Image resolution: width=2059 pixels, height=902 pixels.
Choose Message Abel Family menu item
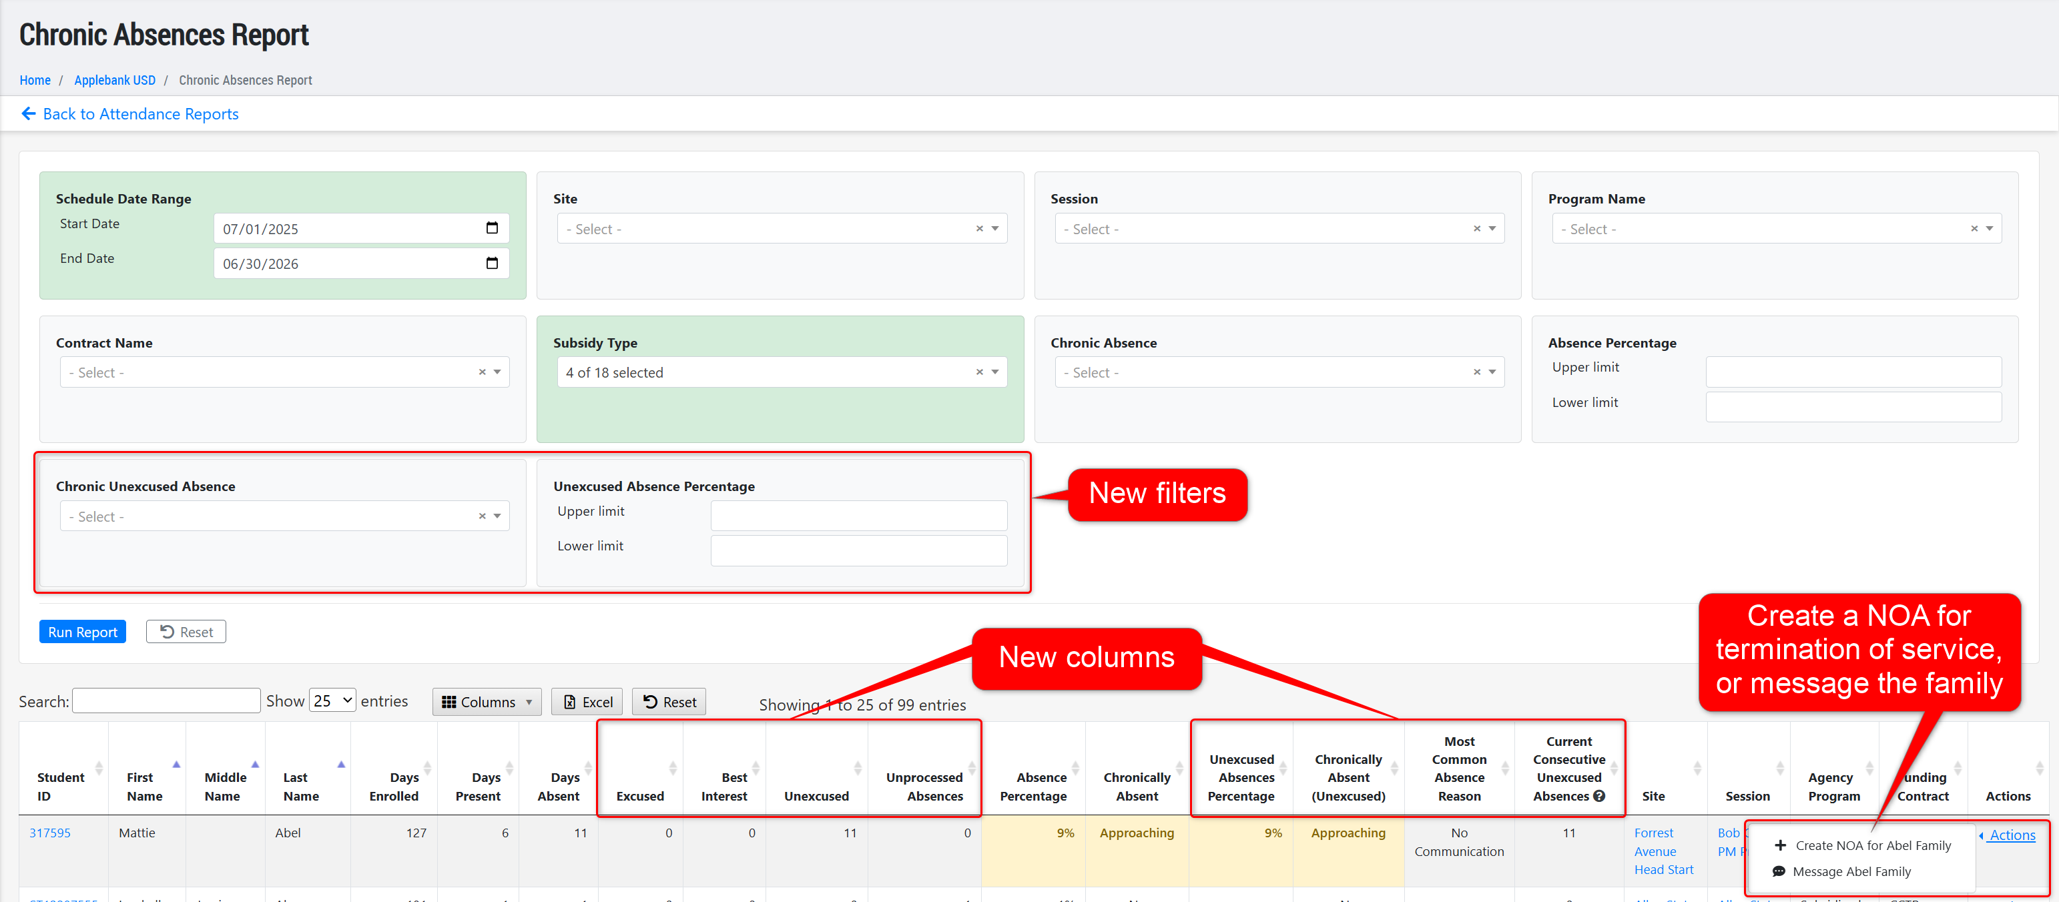(1850, 871)
